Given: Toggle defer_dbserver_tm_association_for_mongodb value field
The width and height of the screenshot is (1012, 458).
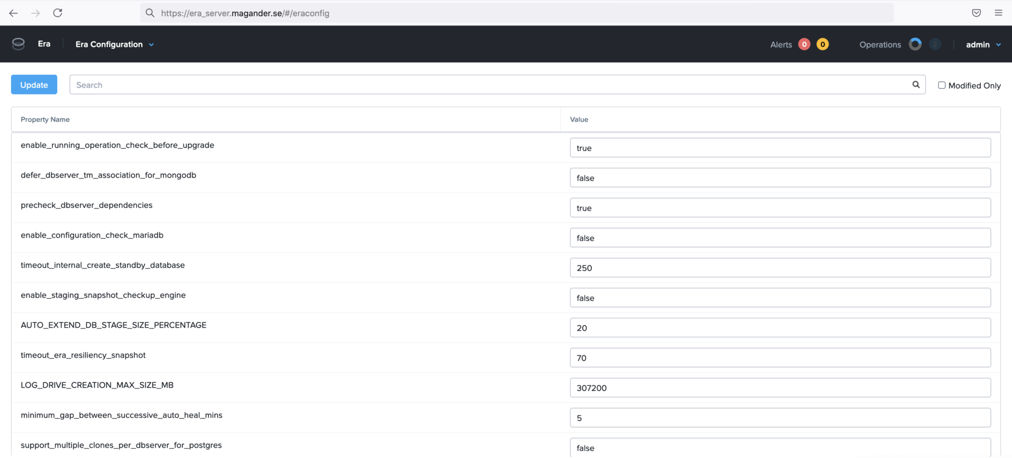Looking at the screenshot, I should click(780, 177).
